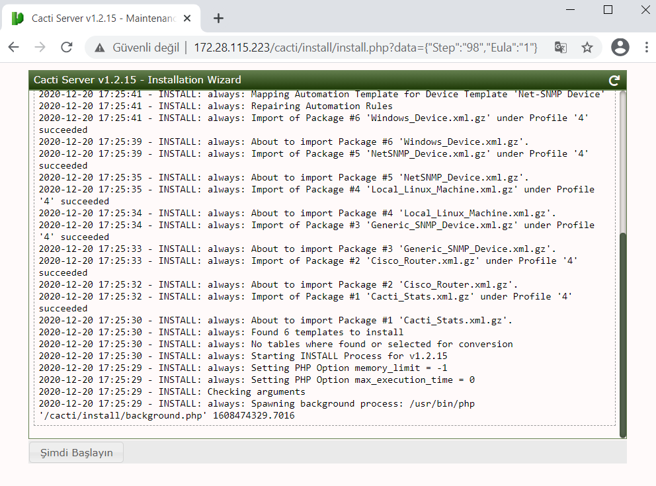Click the refresh icon in the Installation Wizard header
This screenshot has width=656, height=486.
click(614, 80)
